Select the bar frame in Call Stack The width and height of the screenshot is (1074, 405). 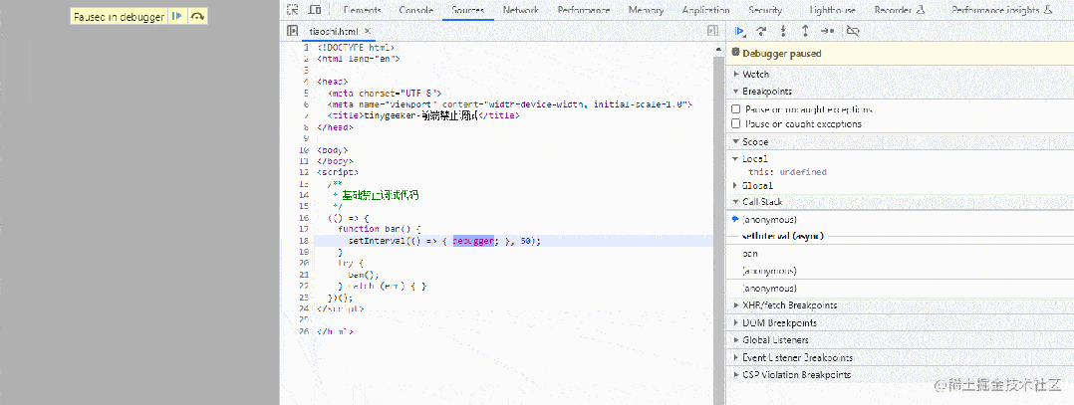[900, 253]
